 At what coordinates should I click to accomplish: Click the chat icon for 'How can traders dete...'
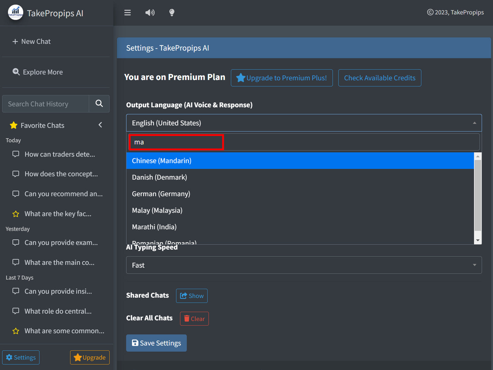[x=16, y=154]
